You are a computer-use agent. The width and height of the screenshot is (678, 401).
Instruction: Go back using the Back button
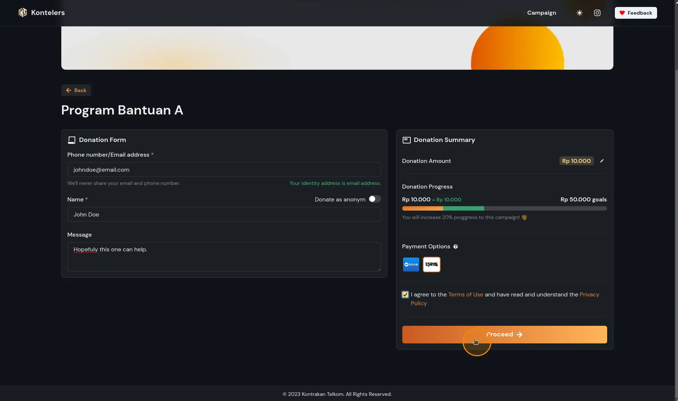76,90
